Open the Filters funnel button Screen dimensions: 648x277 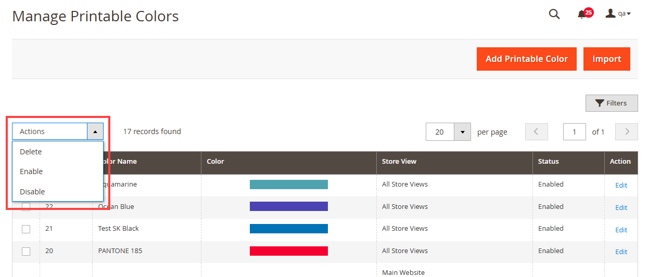point(612,103)
